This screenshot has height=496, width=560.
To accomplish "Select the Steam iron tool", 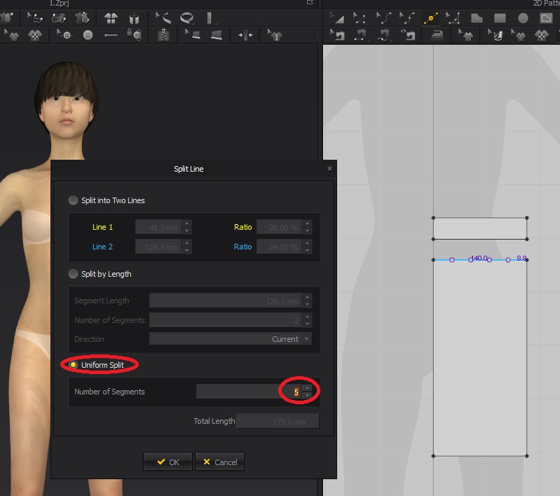I will pyautogui.click(x=437, y=34).
